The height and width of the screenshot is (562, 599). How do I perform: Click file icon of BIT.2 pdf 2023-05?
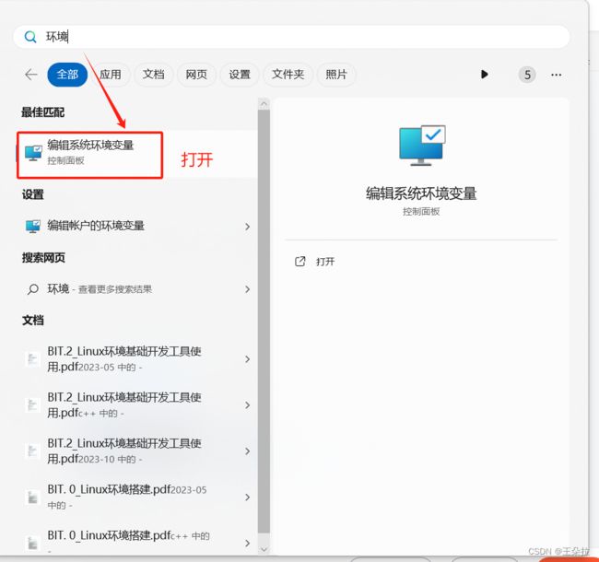(x=32, y=359)
